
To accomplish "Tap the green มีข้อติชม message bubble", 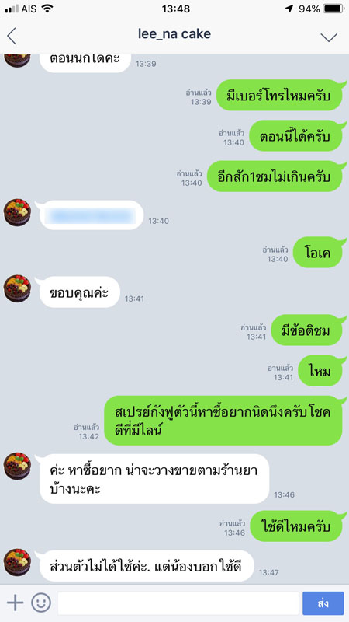I will point(306,330).
